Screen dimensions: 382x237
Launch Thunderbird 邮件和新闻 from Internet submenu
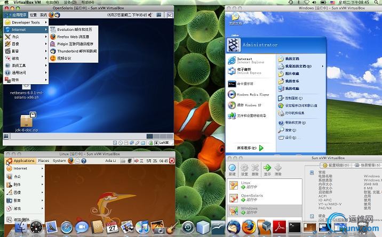point(74,51)
